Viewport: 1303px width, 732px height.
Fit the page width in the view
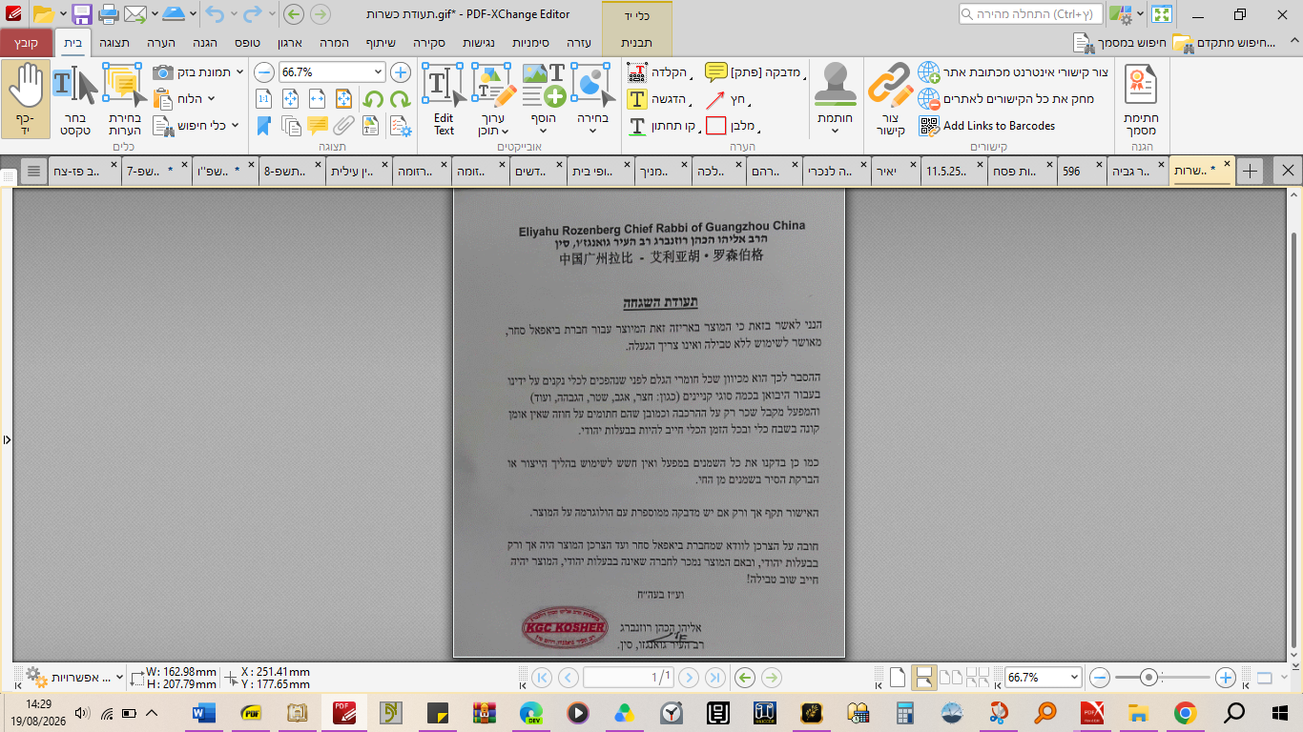(318, 99)
